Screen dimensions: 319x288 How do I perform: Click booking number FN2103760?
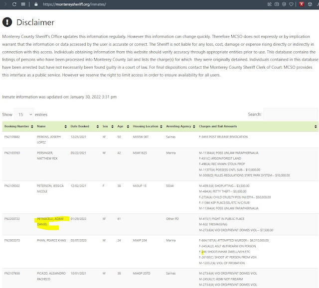(x=12, y=153)
